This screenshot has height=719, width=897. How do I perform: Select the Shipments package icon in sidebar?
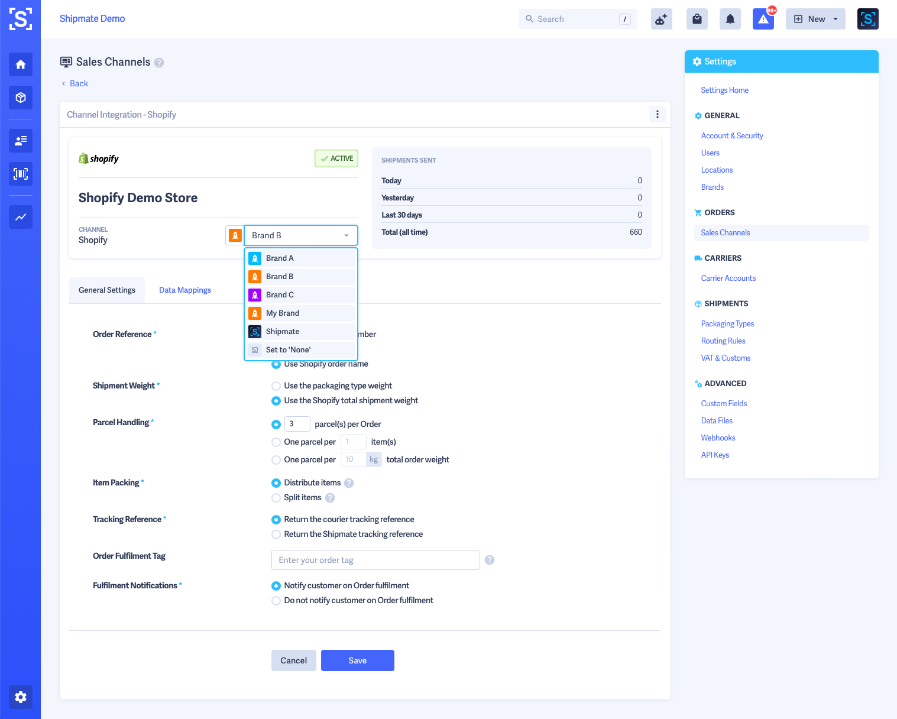[20, 98]
